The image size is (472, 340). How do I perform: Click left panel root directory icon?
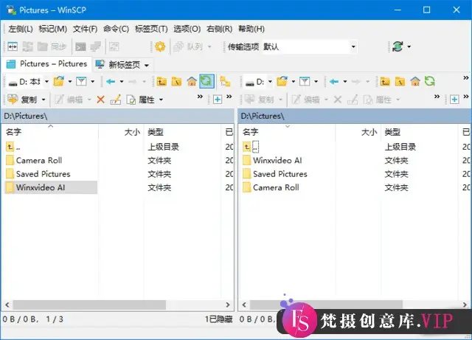tap(177, 81)
